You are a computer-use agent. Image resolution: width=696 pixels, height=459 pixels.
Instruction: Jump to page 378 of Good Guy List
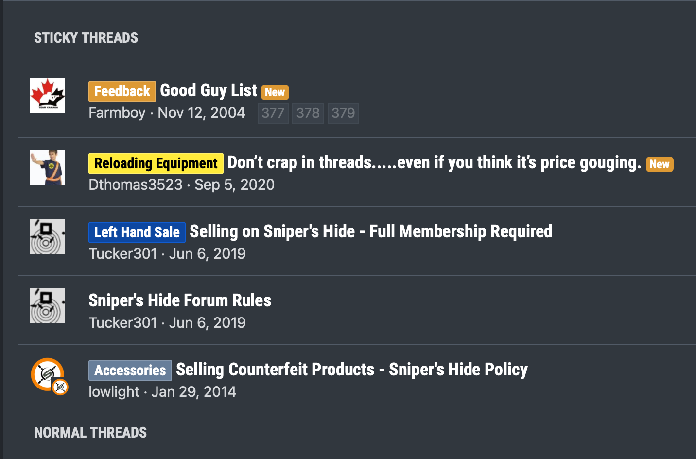pyautogui.click(x=308, y=113)
